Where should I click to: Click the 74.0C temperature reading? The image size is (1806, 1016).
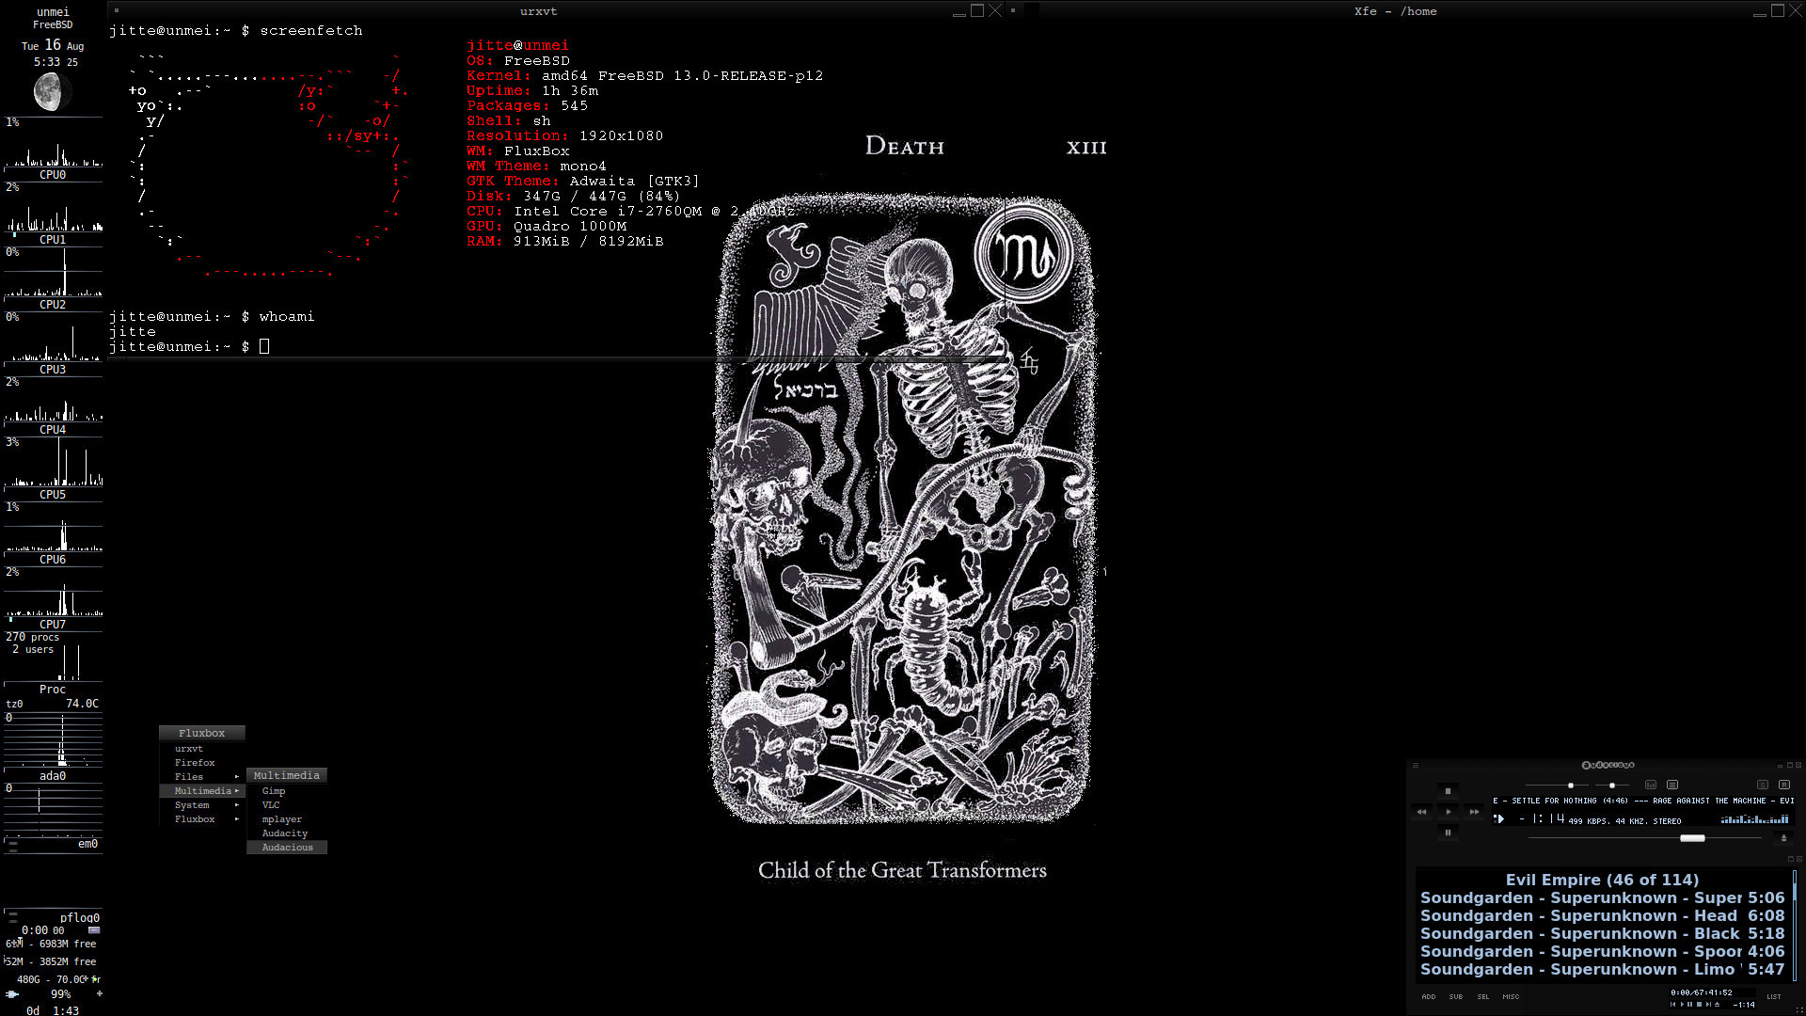[82, 704]
